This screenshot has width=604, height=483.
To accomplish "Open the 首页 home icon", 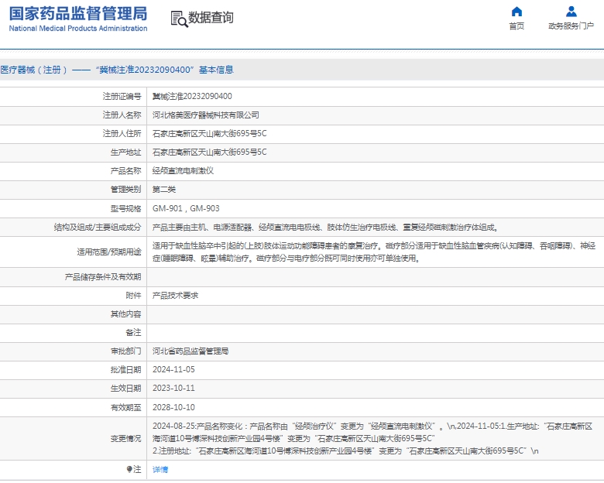I will (516, 12).
